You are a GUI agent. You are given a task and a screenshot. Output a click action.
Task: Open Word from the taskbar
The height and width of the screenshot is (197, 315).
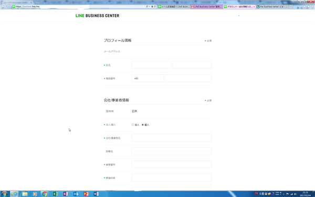(x=96, y=194)
